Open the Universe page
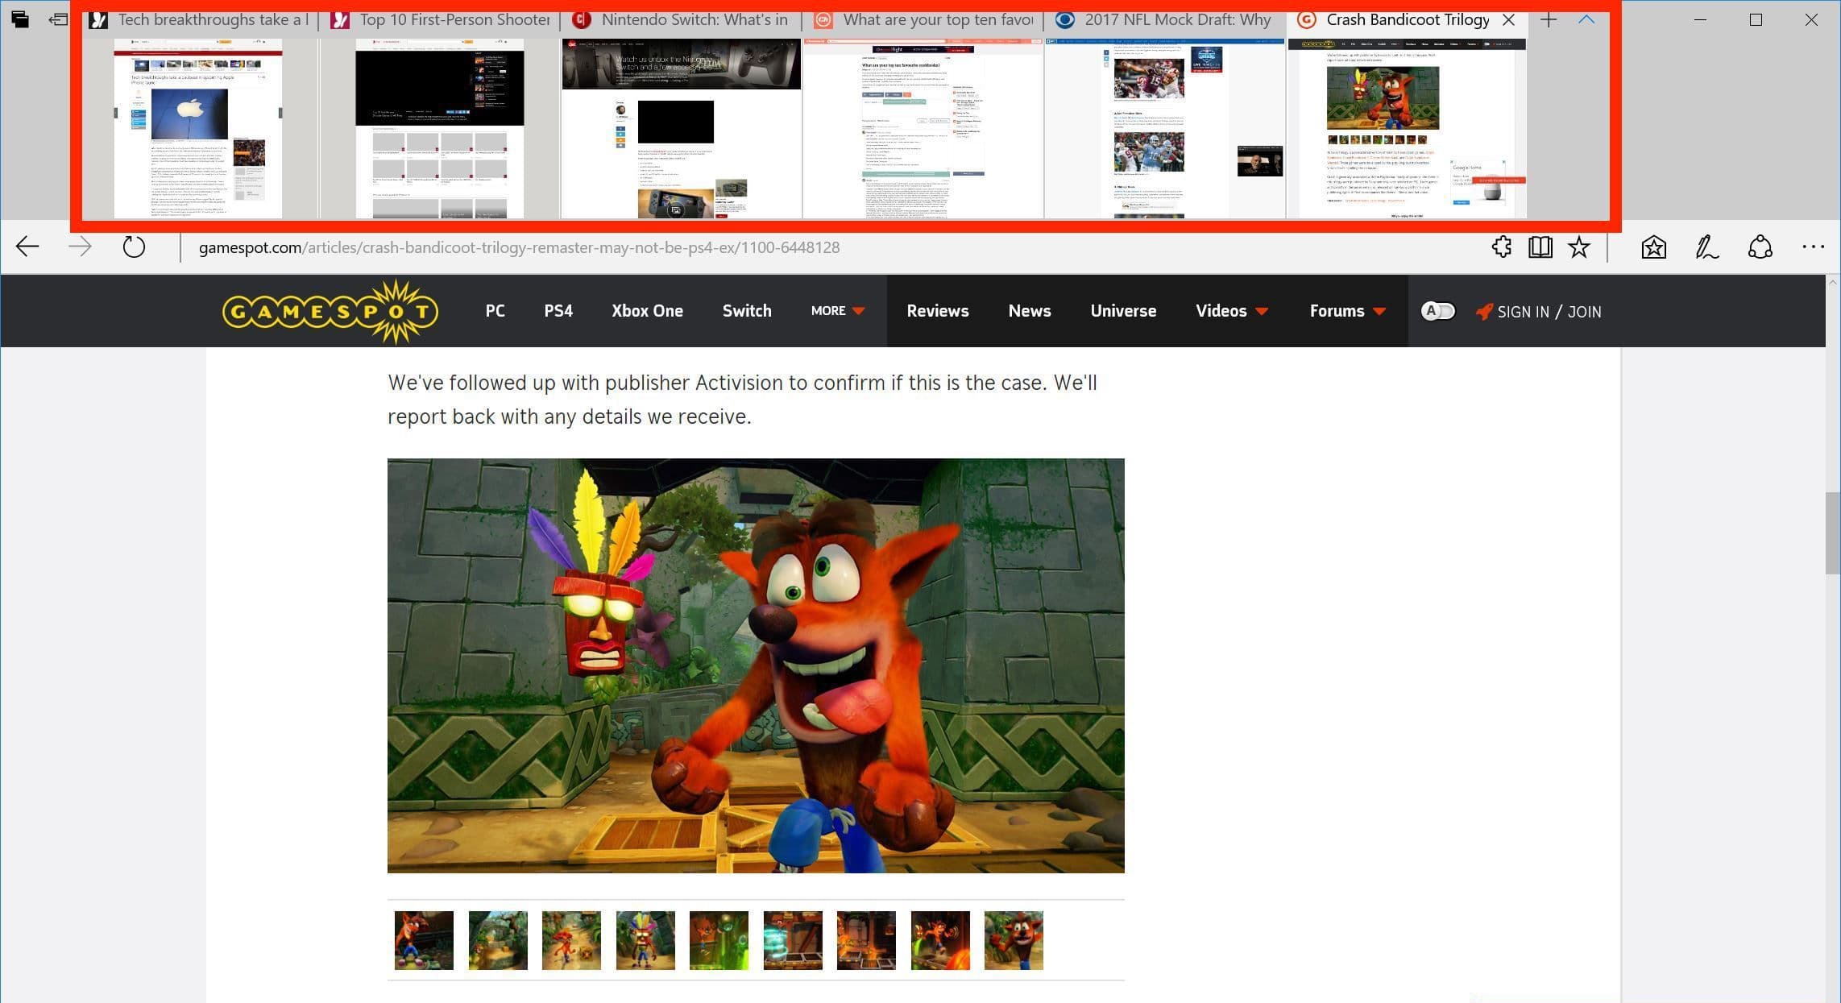Viewport: 1841px width, 1003px height. click(1123, 311)
